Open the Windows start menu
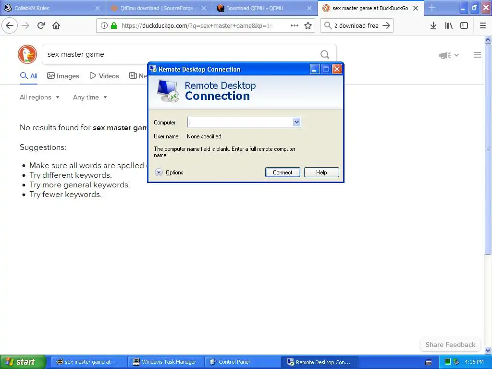 pyautogui.click(x=22, y=362)
